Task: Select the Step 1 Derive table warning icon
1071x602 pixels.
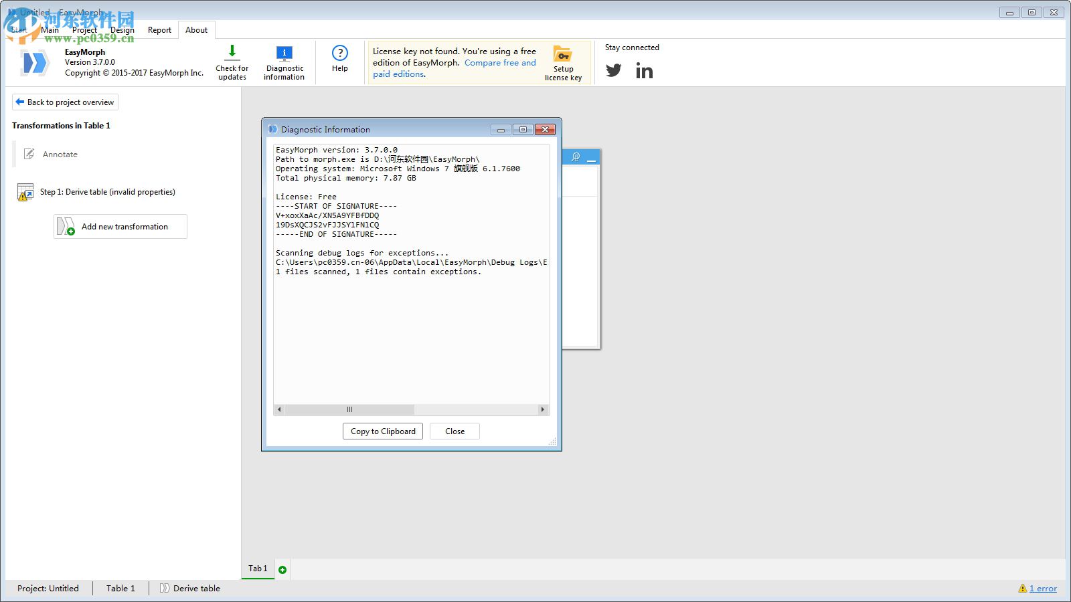Action: [25, 193]
